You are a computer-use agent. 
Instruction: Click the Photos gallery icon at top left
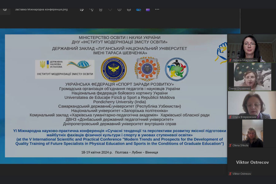5,10
